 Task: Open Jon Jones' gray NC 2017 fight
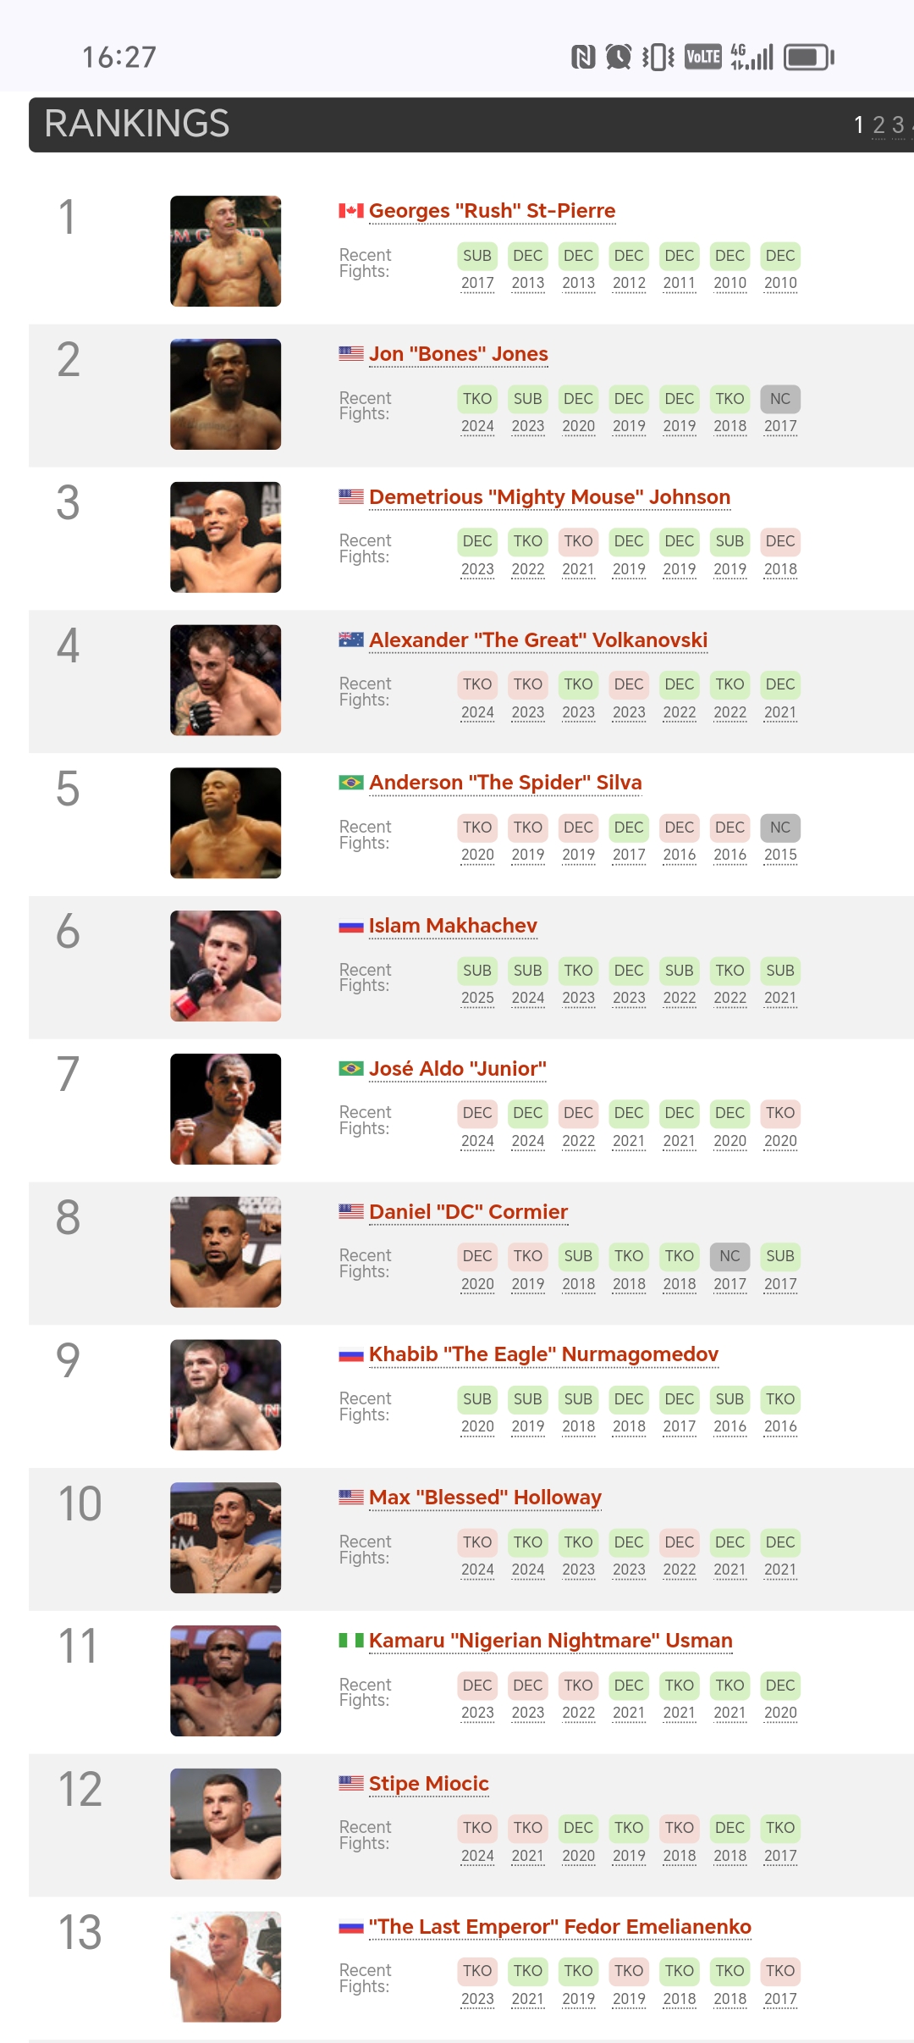pyautogui.click(x=780, y=412)
